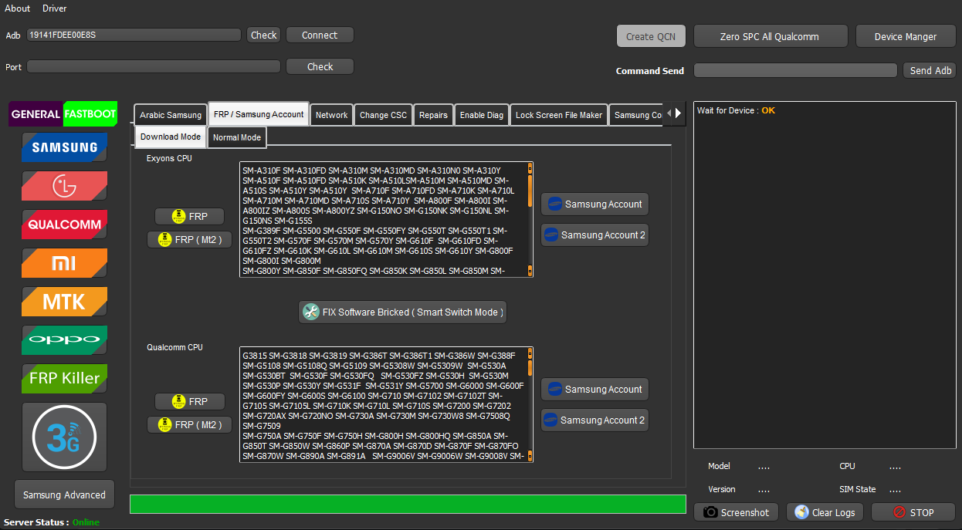Take a screenshot with the camera button
This screenshot has width=962, height=530.
click(x=737, y=512)
